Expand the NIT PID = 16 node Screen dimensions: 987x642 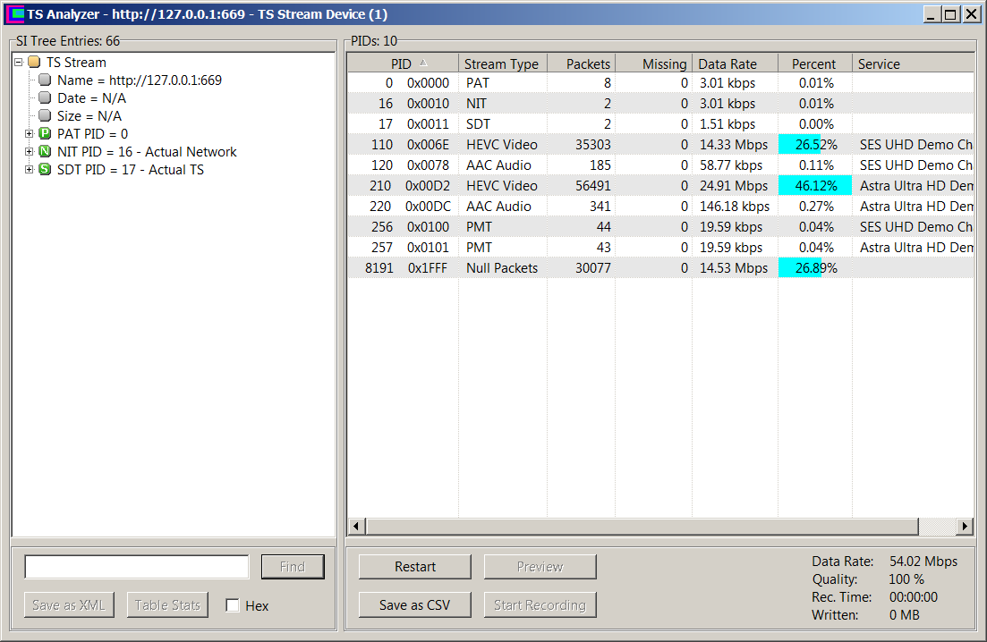pyautogui.click(x=30, y=152)
